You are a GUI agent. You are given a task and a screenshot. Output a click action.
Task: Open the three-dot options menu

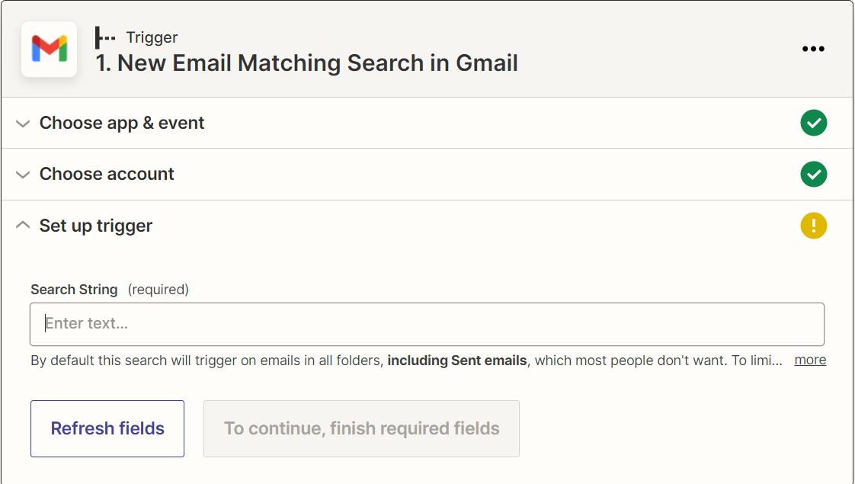tap(813, 48)
